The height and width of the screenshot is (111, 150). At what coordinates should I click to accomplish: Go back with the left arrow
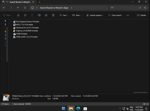pos(4,8)
